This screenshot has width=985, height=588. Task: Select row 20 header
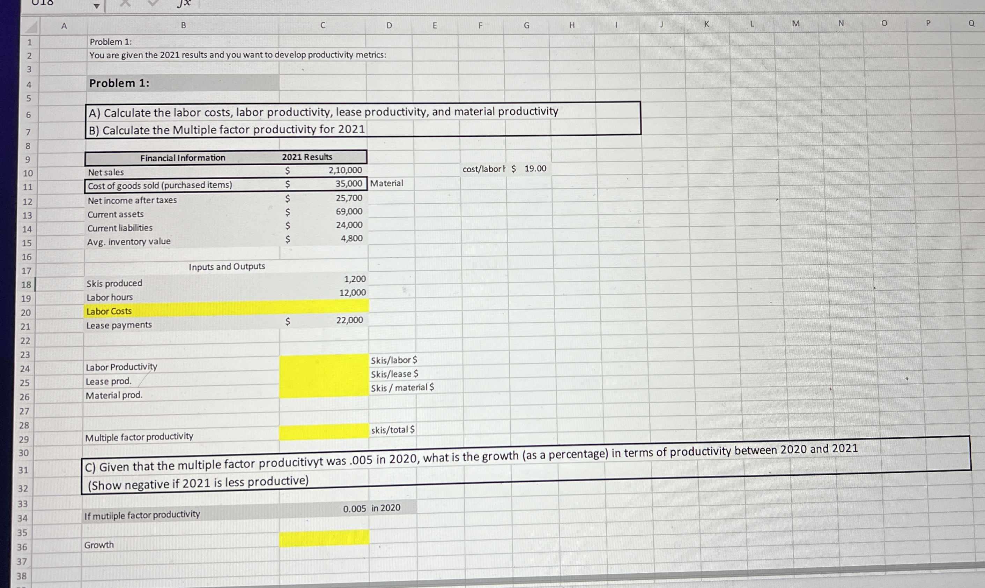pyautogui.click(x=26, y=312)
